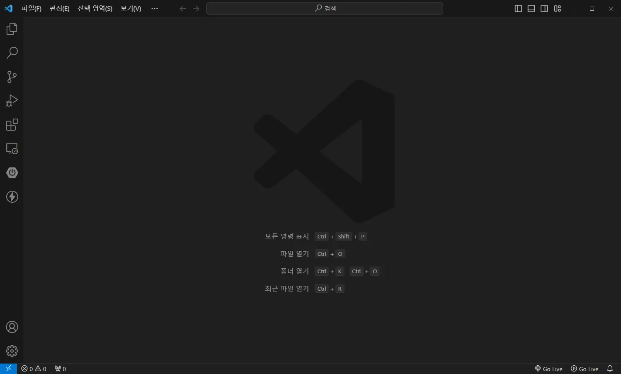Go back using the left arrow

[183, 9]
